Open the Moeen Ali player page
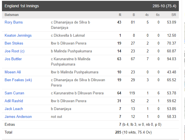Viewport: 185px width, 140px height. (13, 72)
